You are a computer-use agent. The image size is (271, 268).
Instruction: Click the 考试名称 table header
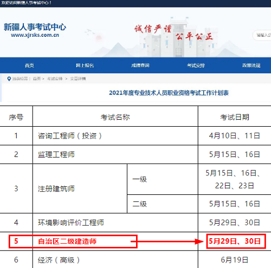point(115,117)
